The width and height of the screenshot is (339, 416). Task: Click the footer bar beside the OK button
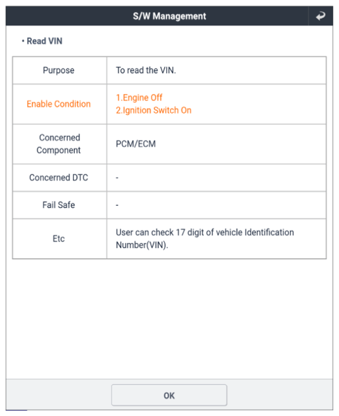[x=279, y=395]
